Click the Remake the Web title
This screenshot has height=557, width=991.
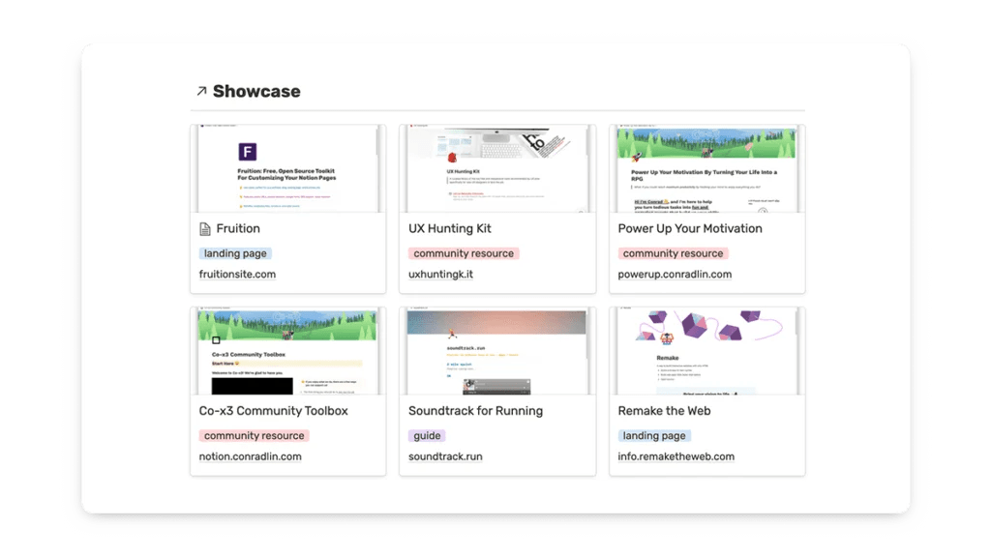(x=664, y=411)
